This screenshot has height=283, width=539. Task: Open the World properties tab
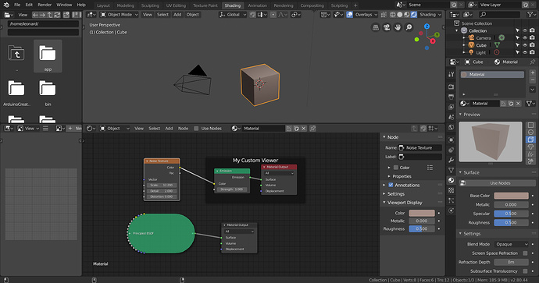(x=452, y=127)
